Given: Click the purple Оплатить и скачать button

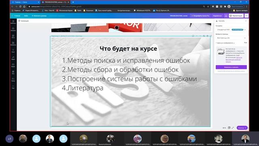Looking at the screenshot, I should point(231,67).
